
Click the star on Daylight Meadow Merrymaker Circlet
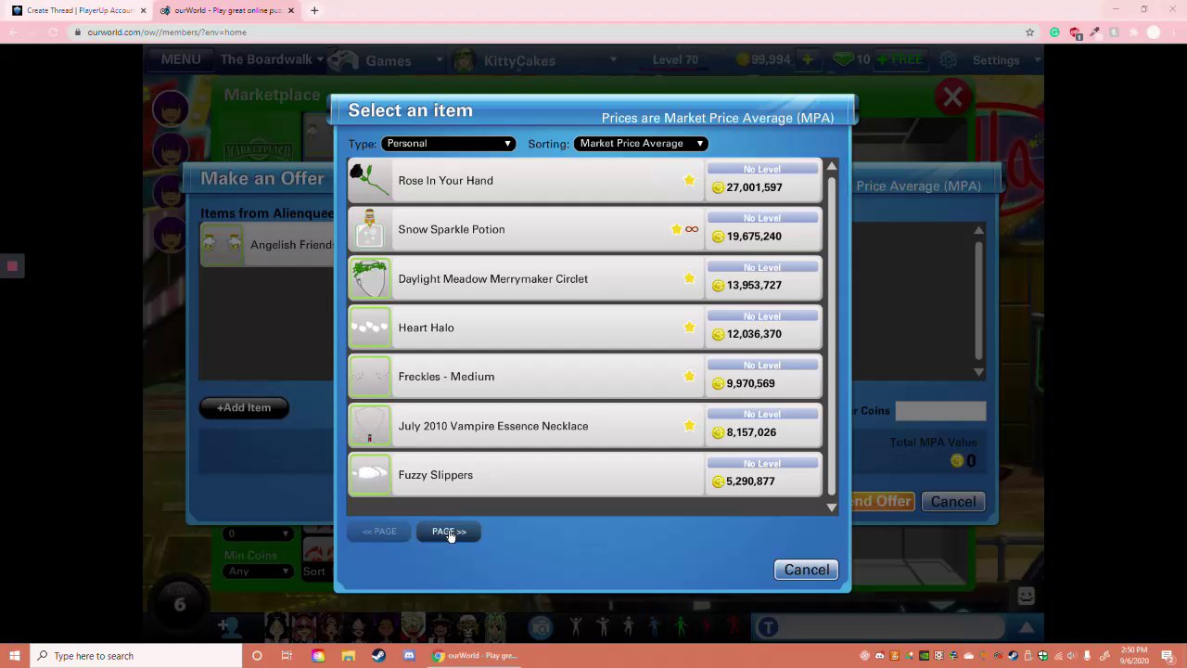689,278
